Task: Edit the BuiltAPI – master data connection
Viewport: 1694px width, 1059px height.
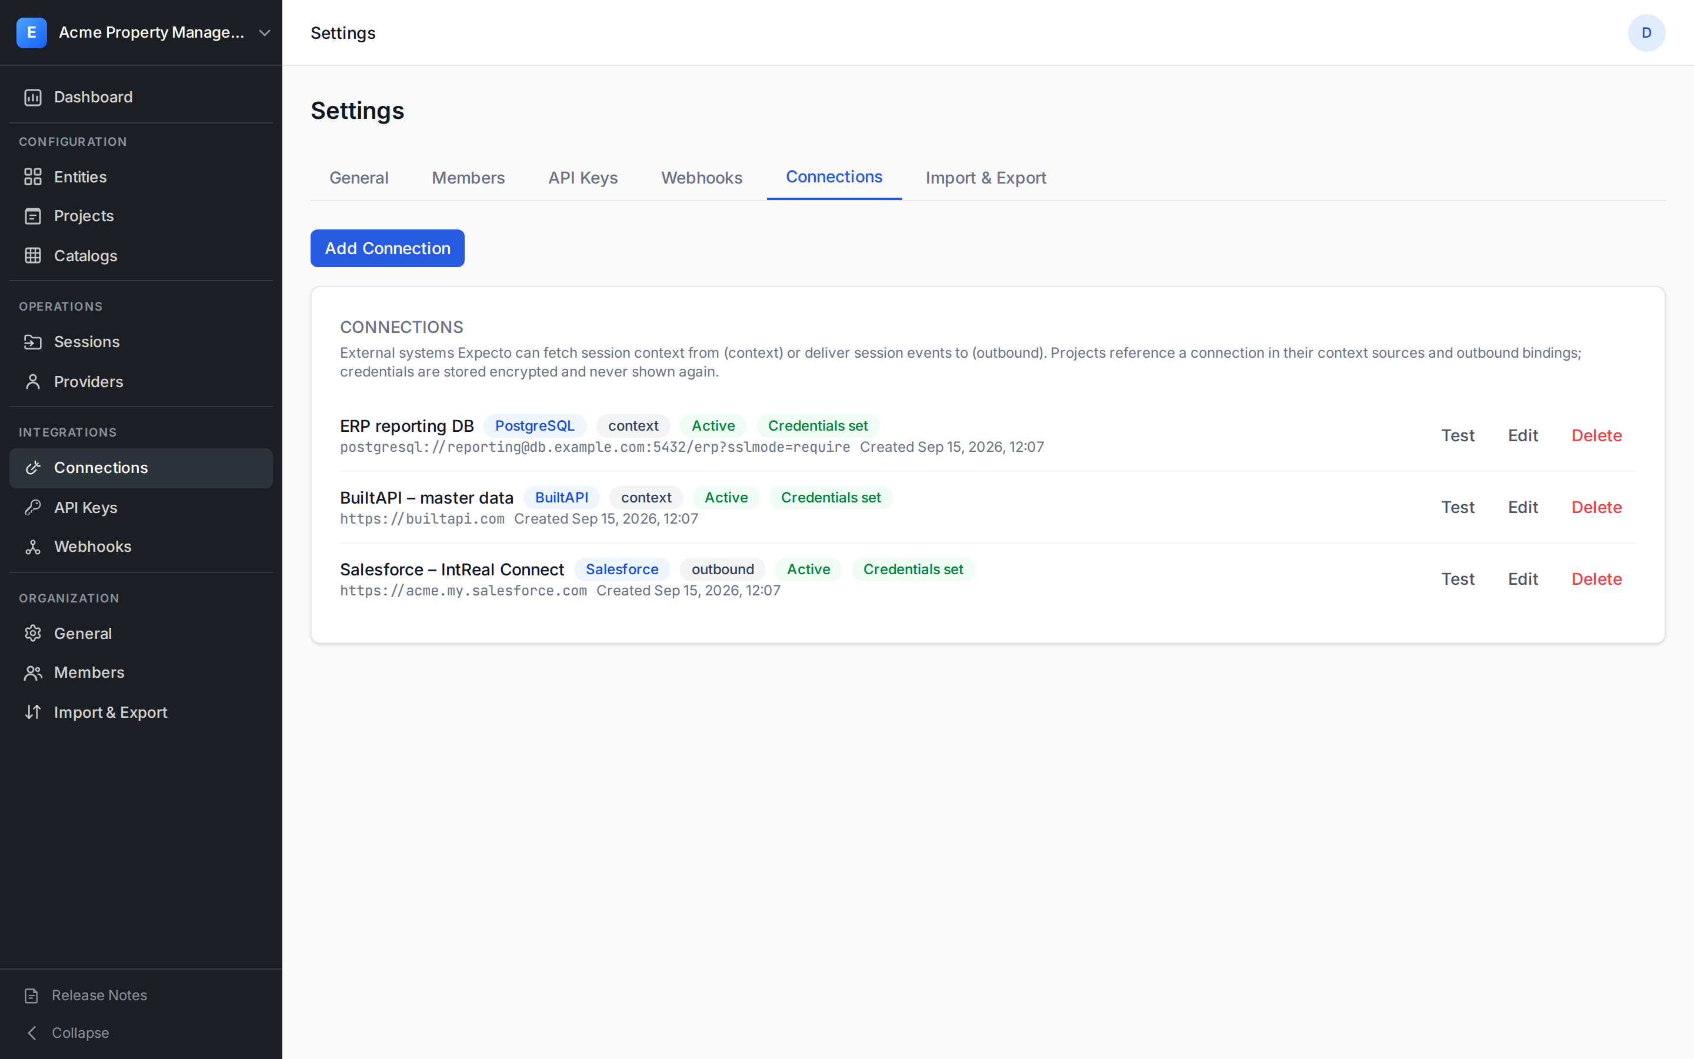Action: 1522,507
